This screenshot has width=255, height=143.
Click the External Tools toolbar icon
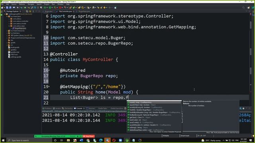tap(65, 8)
